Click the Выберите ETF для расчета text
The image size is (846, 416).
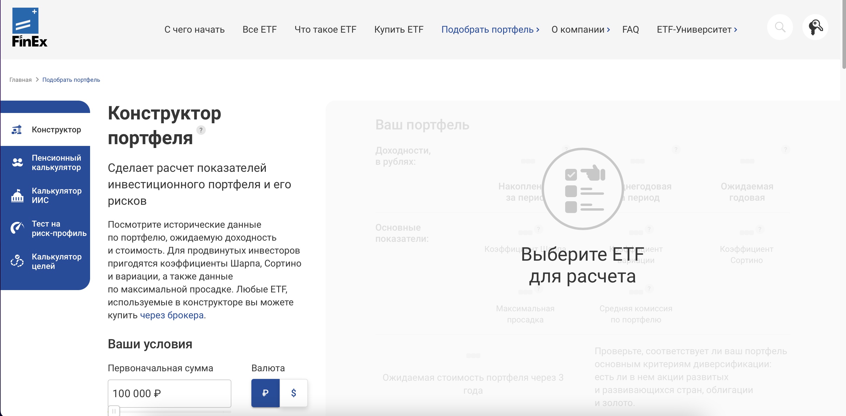pos(582,265)
